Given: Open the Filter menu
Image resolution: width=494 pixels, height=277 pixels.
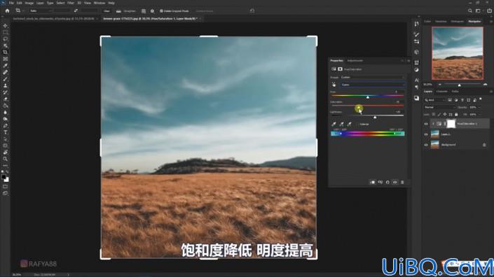Looking at the screenshot, I should point(71,3).
